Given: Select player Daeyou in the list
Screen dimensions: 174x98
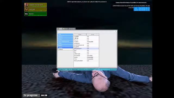Looking at the screenshot, I should pyautogui.click(x=86, y=40).
